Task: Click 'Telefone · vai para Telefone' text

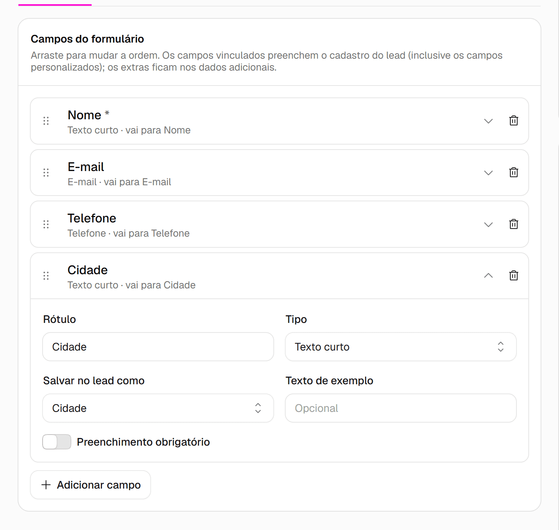Action: 128,234
